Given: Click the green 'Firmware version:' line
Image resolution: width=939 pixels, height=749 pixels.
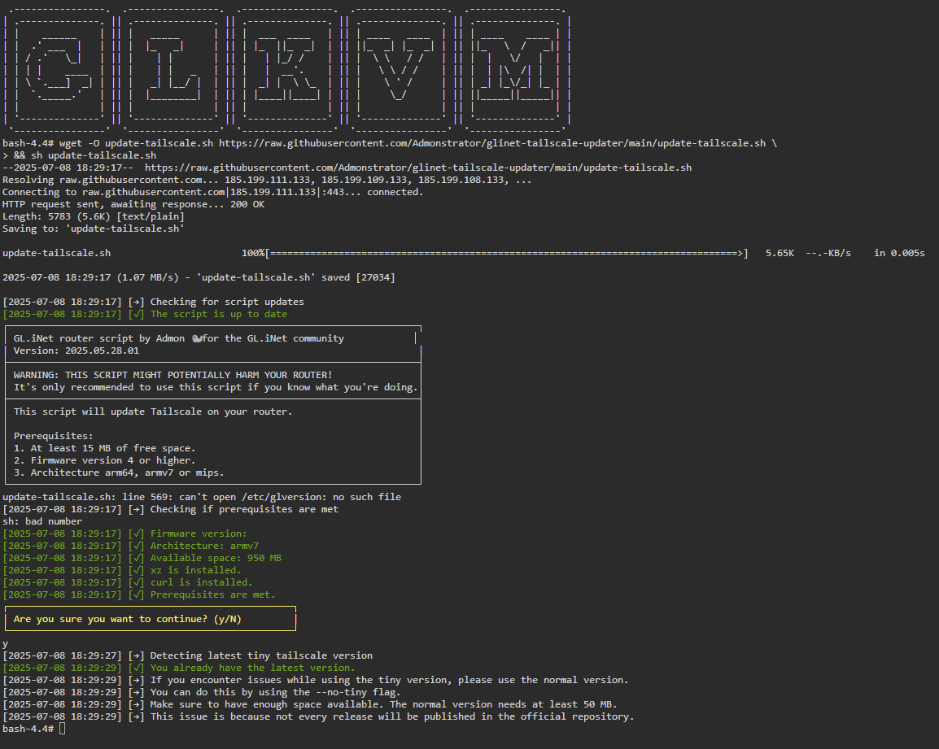Looking at the screenshot, I should pyautogui.click(x=124, y=533).
